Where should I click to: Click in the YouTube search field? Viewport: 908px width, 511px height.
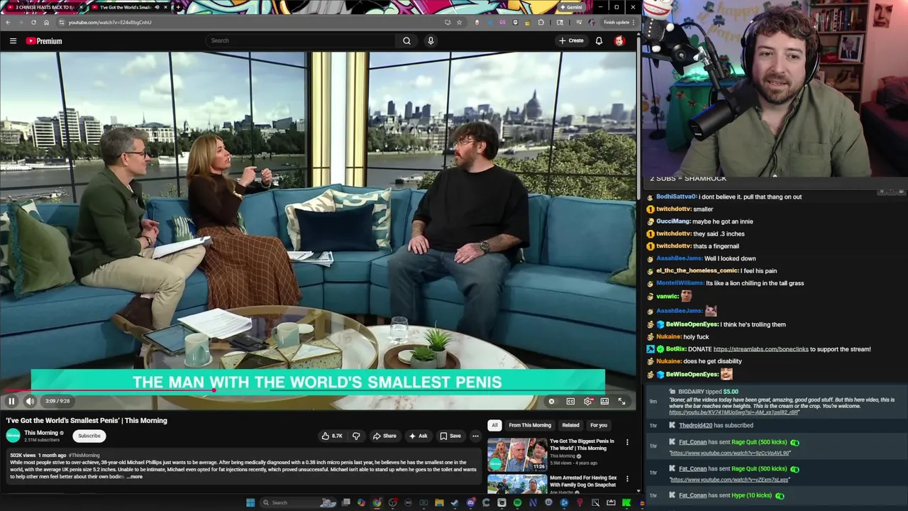(x=299, y=40)
